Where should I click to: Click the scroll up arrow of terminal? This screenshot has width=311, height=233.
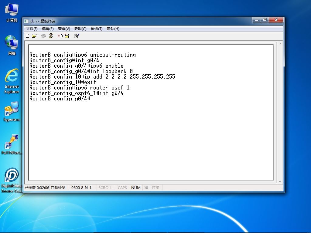pyautogui.click(x=280, y=44)
